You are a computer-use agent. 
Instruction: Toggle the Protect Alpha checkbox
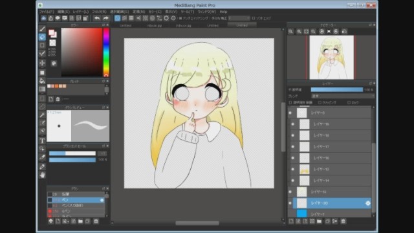click(290, 102)
